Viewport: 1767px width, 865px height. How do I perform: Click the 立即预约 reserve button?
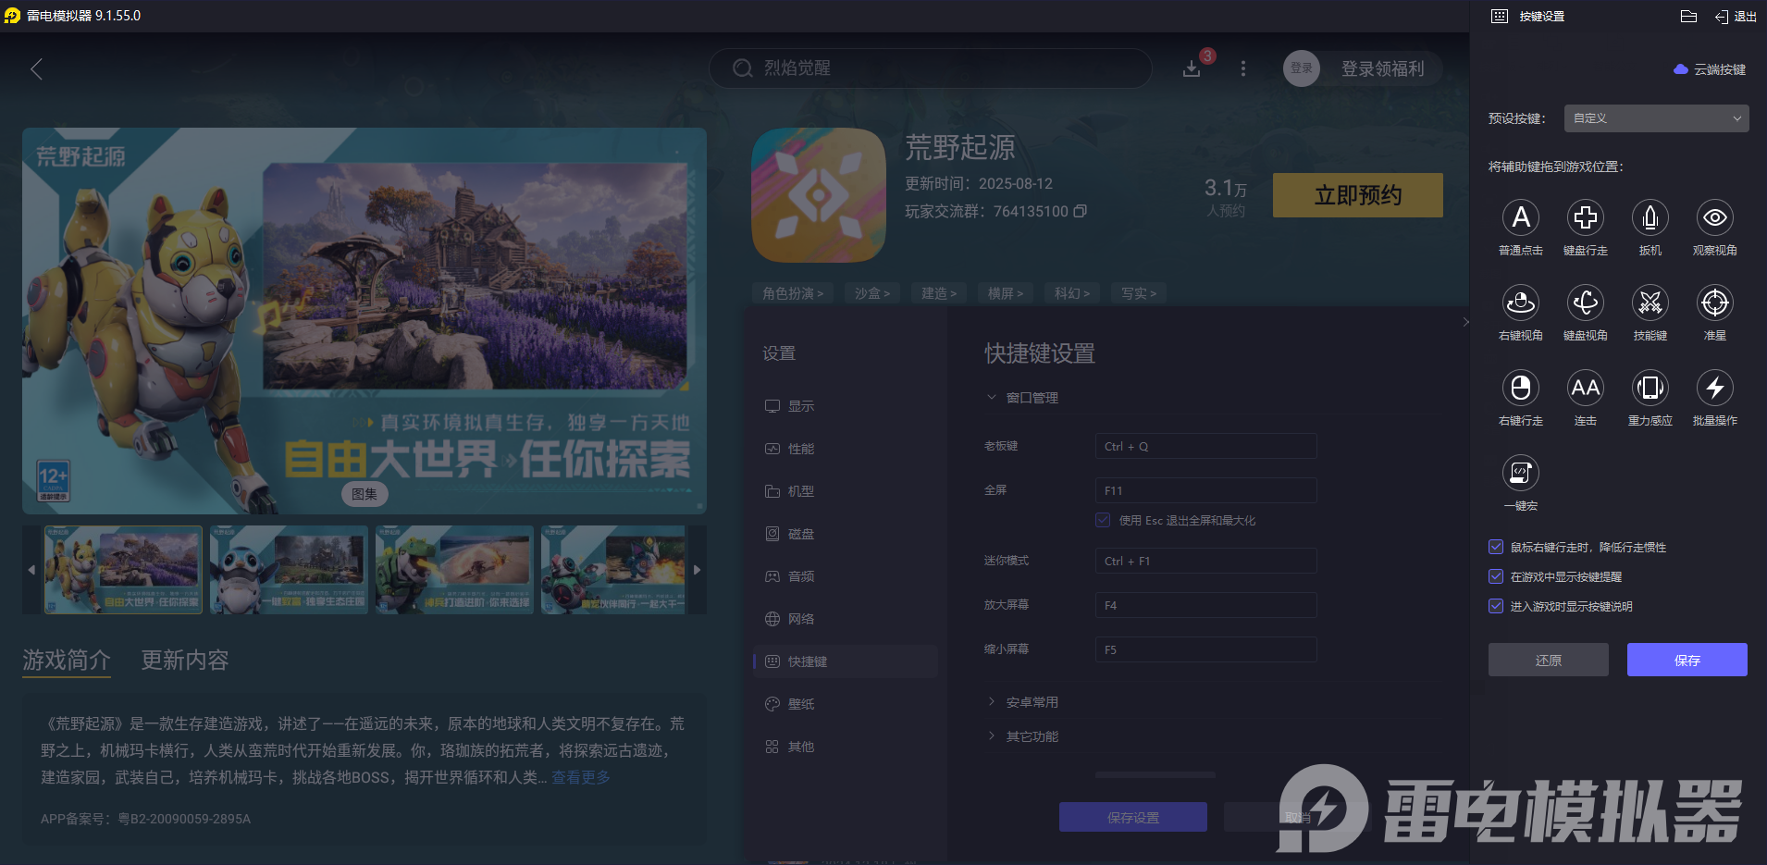point(1356,195)
